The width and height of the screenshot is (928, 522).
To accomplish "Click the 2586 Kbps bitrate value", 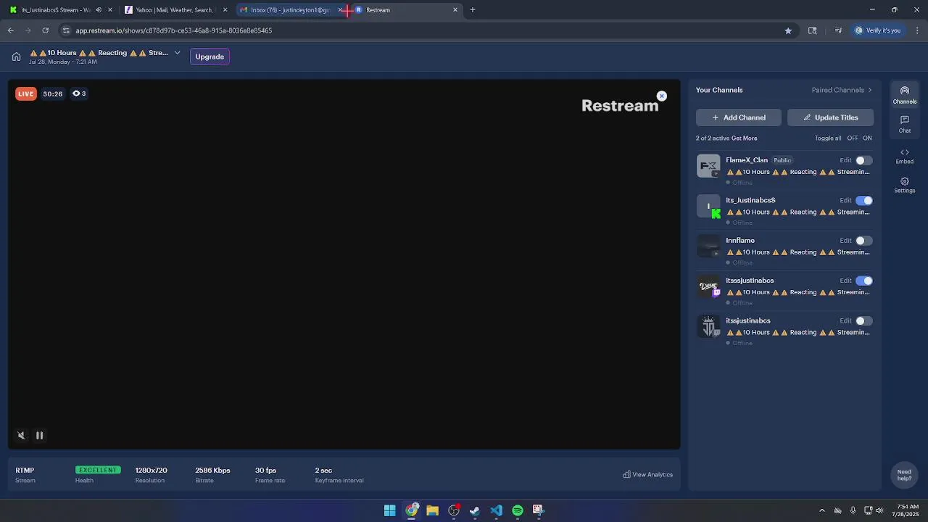I will (x=212, y=471).
